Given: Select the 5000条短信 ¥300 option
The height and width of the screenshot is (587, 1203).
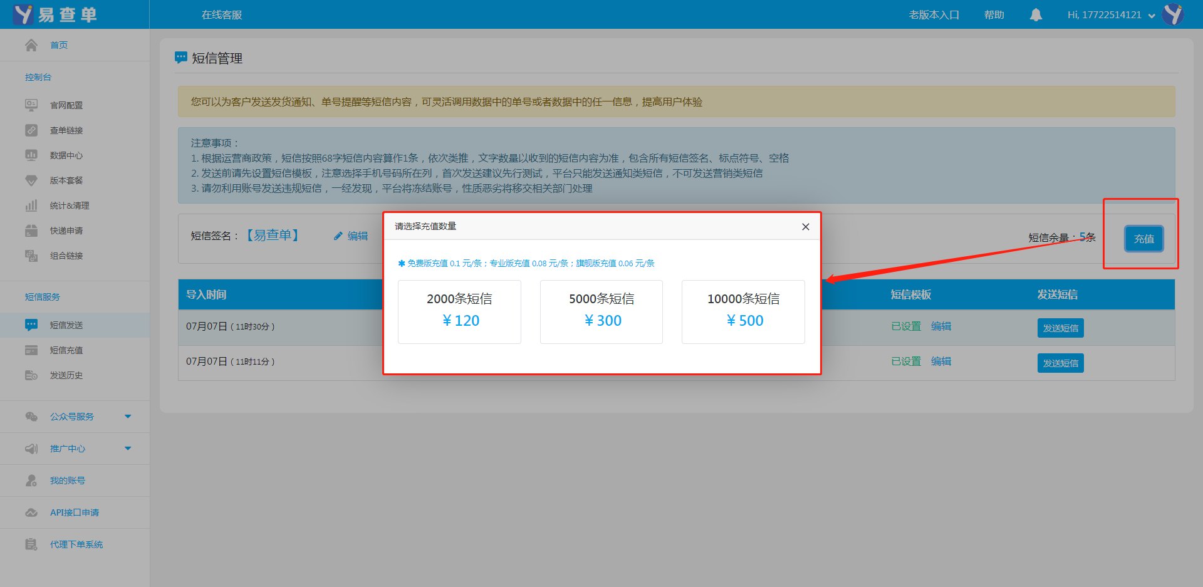Looking at the screenshot, I should pyautogui.click(x=601, y=311).
